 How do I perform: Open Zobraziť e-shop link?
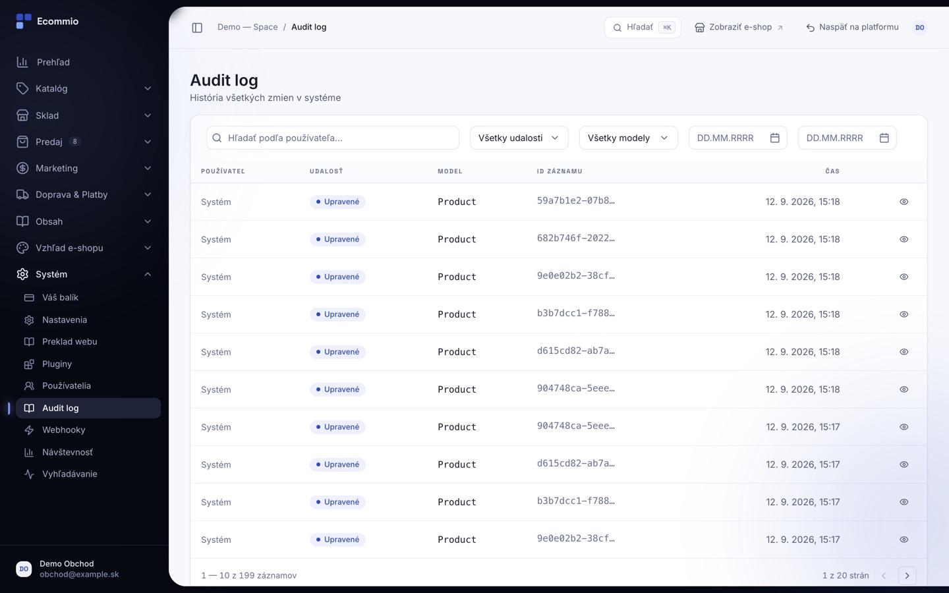tap(739, 28)
